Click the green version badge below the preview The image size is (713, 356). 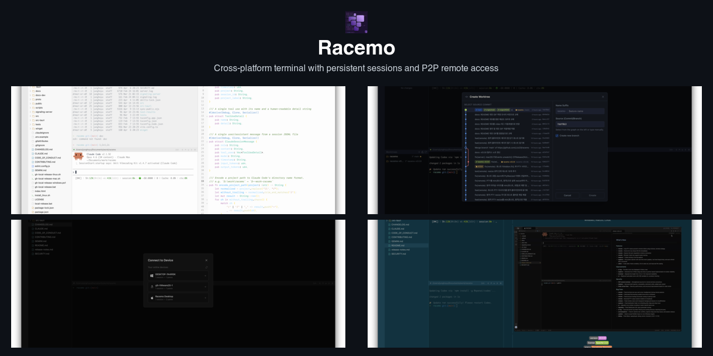click(x=599, y=338)
